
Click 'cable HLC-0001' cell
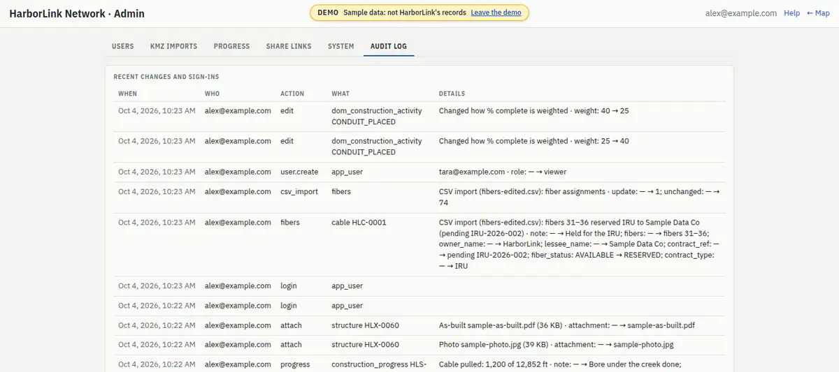point(359,223)
